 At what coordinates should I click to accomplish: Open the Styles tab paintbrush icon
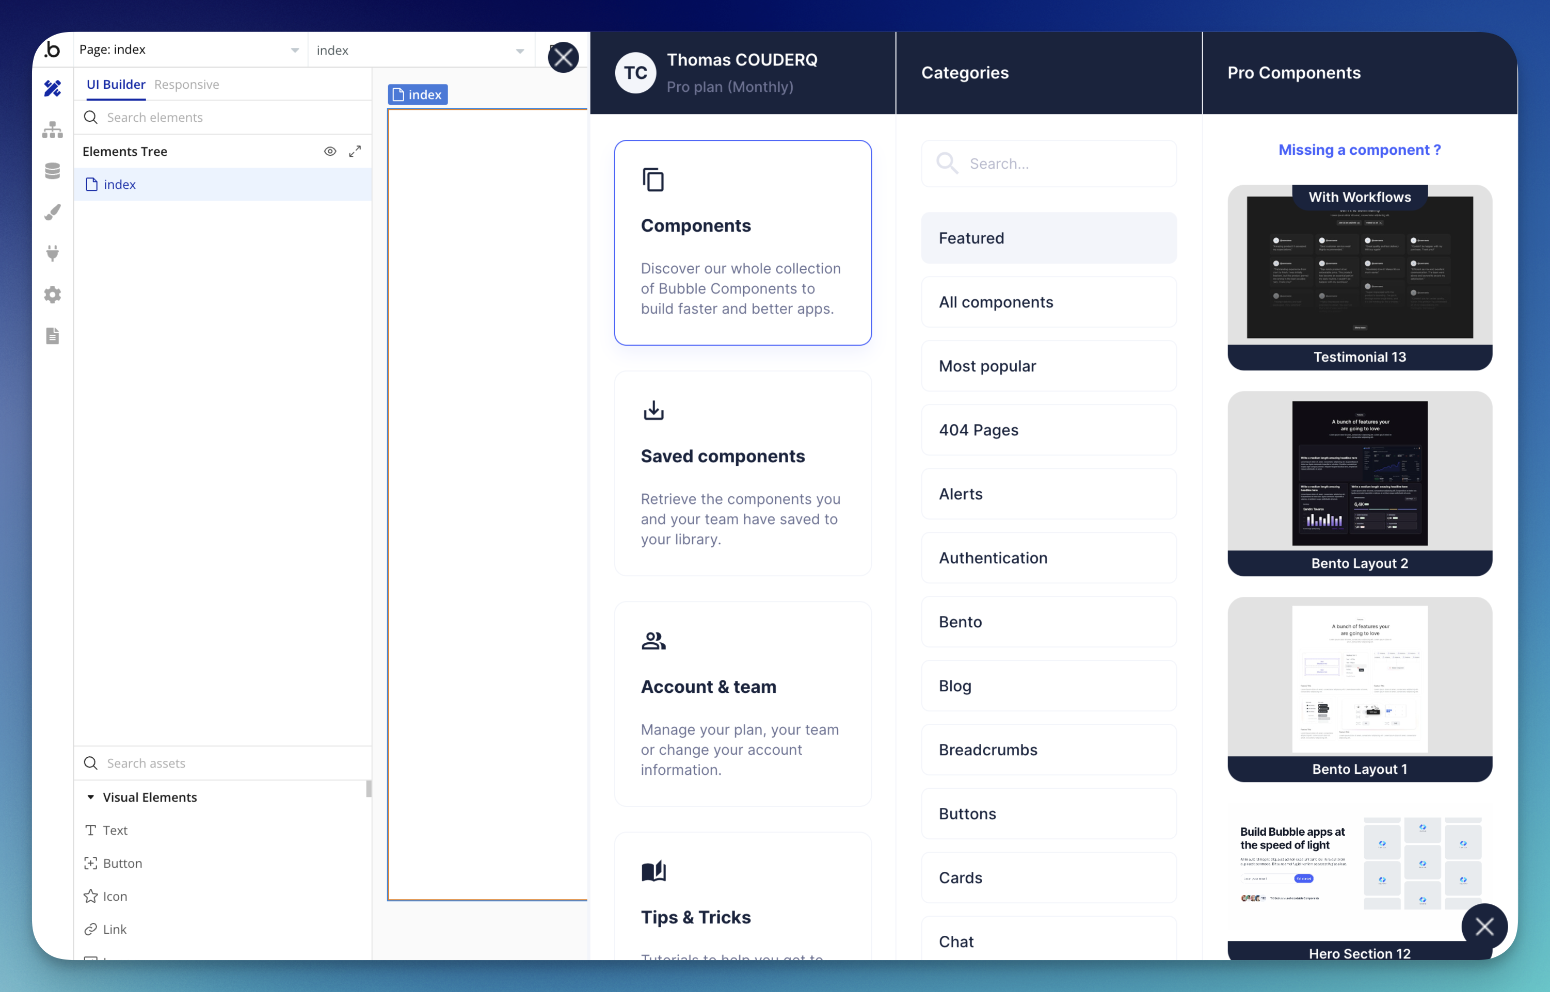point(53,212)
